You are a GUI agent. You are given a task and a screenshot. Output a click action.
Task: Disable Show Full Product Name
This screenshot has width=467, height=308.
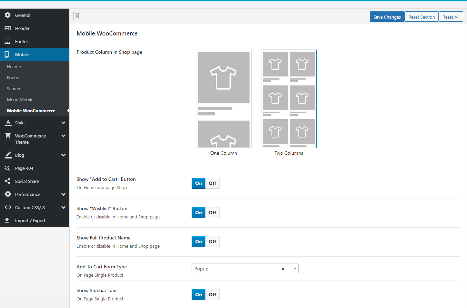pos(212,242)
